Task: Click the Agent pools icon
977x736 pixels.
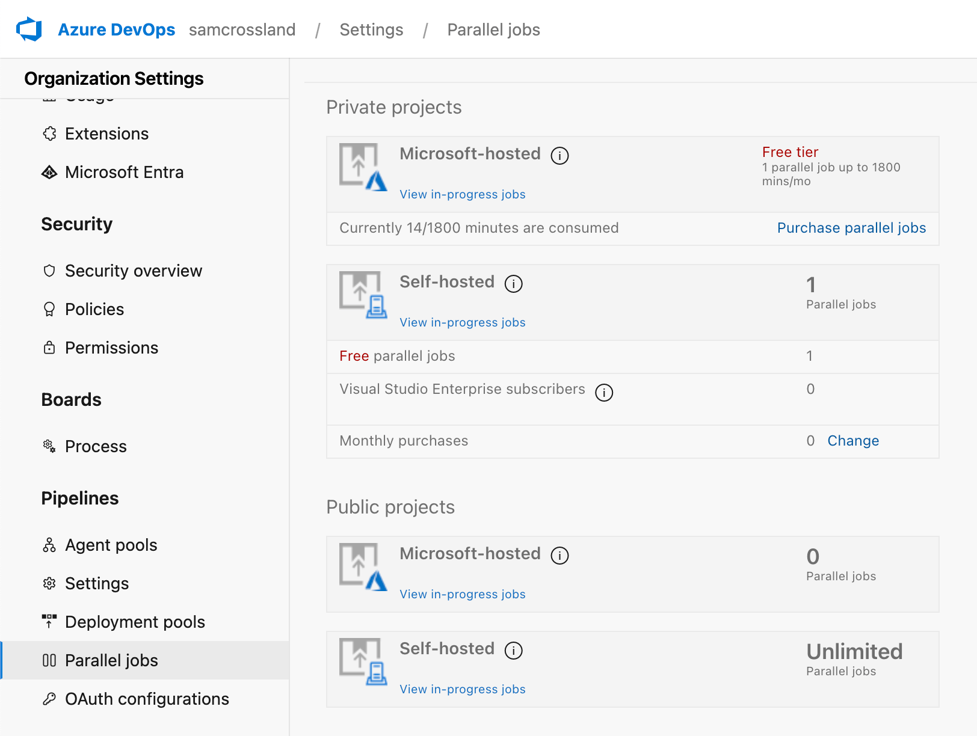Action: pyautogui.click(x=49, y=545)
